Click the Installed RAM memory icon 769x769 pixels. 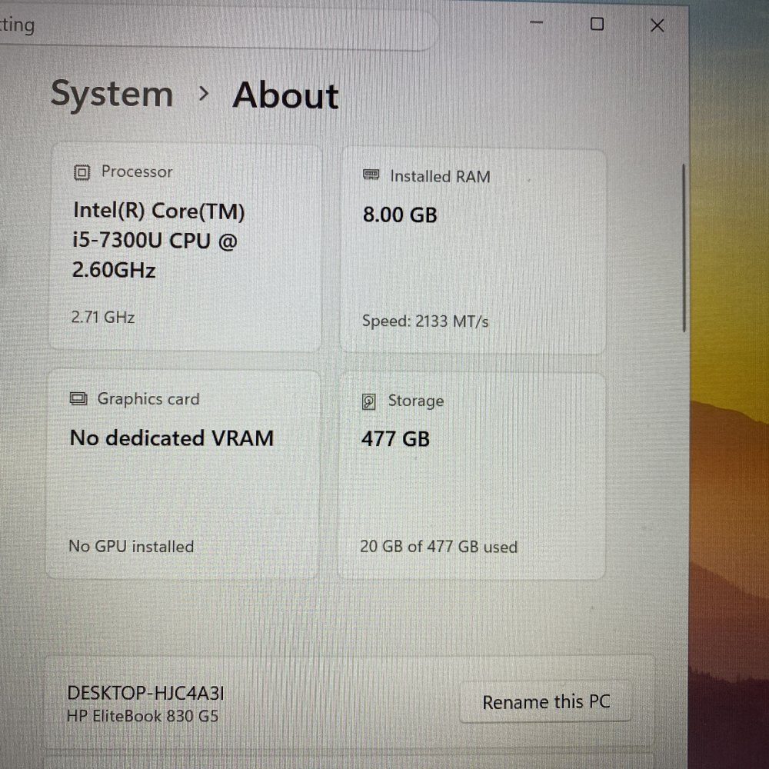(x=371, y=175)
